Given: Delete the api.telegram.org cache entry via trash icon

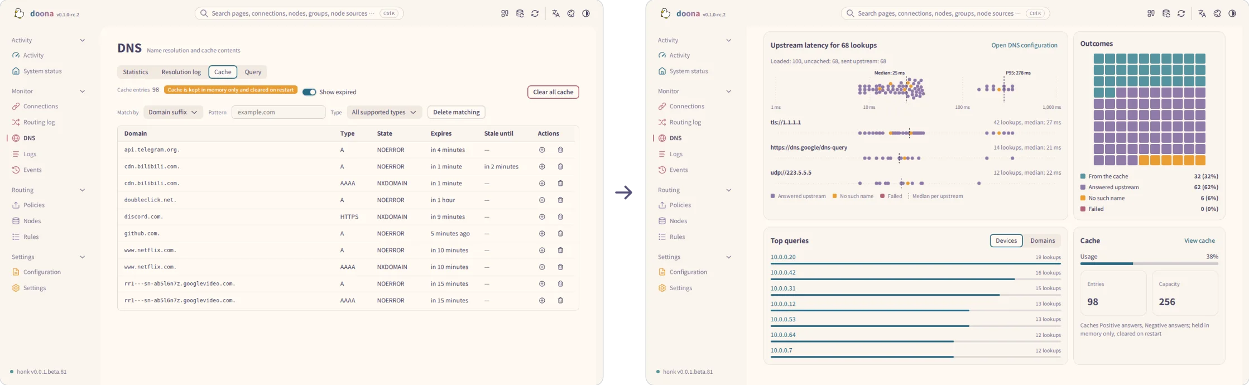Looking at the screenshot, I should 560,150.
